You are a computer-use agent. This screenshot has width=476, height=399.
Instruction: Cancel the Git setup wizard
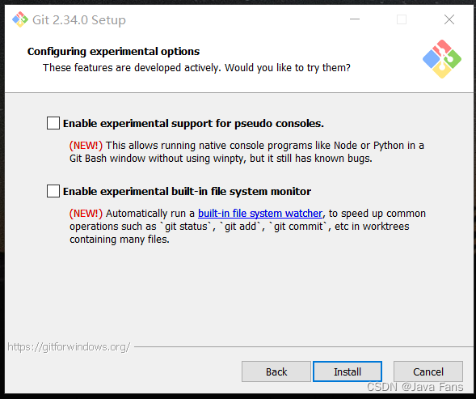tap(428, 371)
